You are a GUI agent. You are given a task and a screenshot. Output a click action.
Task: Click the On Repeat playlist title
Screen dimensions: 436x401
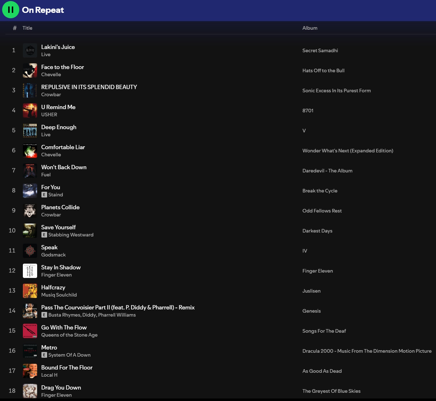[x=43, y=10]
